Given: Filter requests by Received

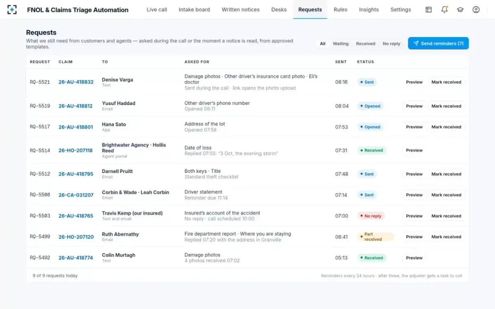Looking at the screenshot, I should 366,44.
